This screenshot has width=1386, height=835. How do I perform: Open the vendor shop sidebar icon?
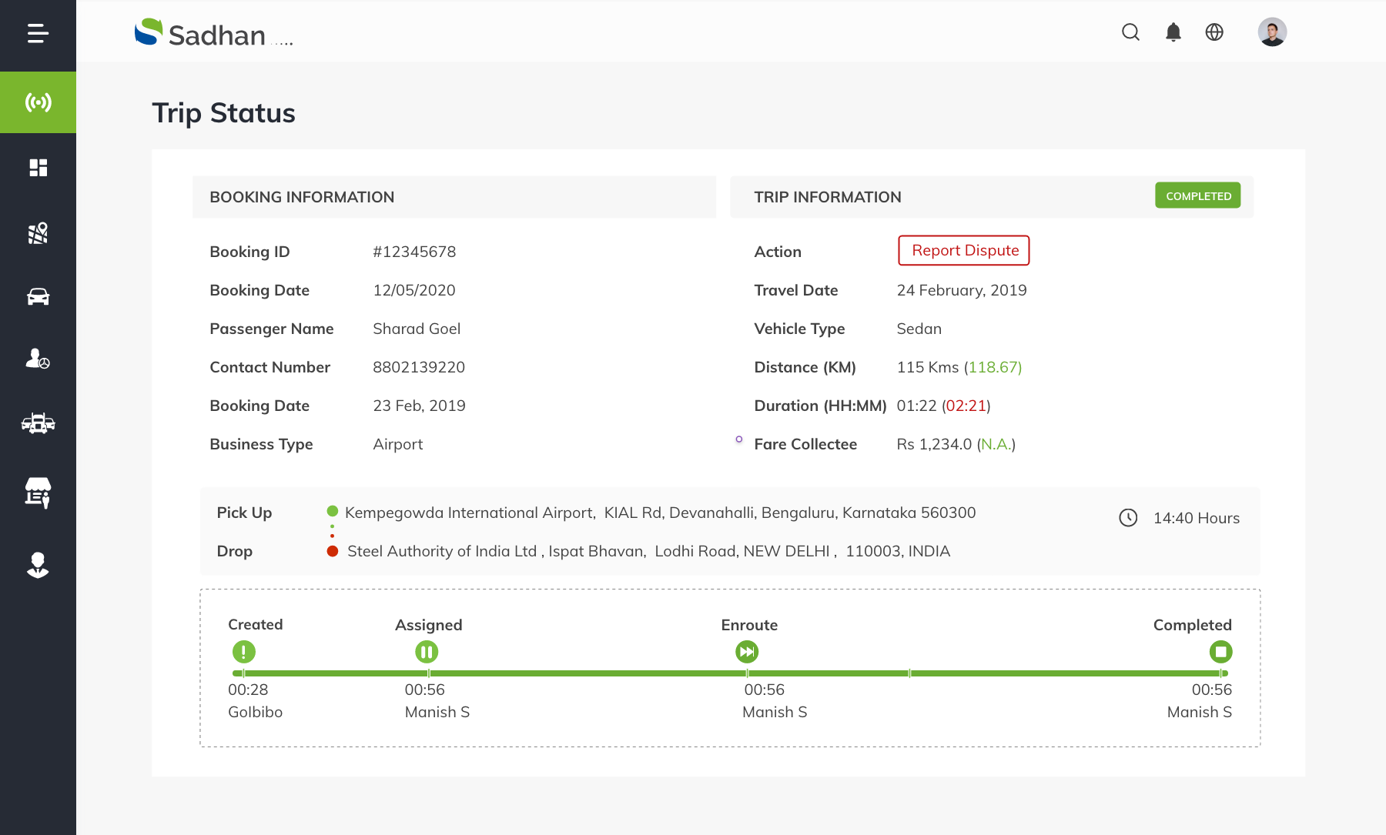38,493
